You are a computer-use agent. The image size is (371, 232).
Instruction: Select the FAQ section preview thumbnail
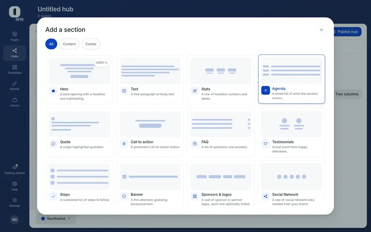click(x=221, y=124)
